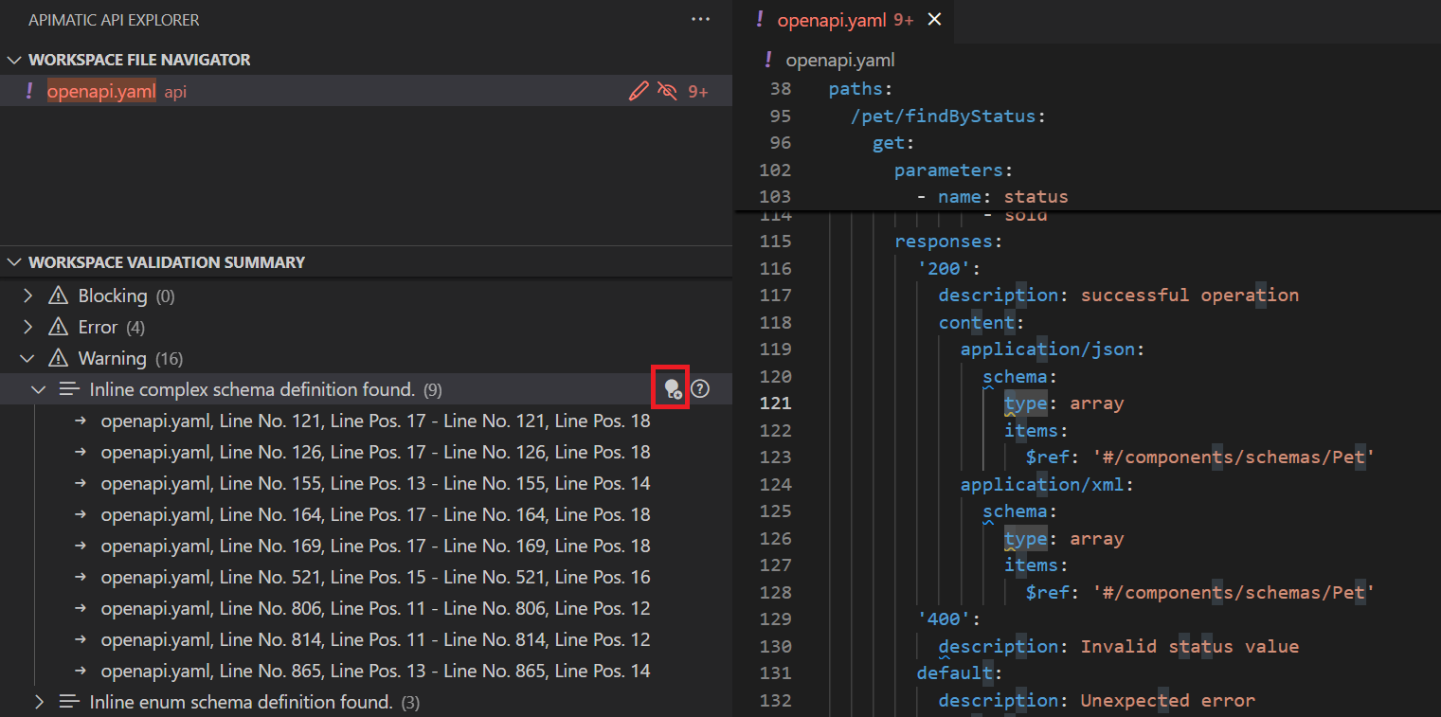Go to the warning at Line No. 155
The width and height of the screenshot is (1441, 717).
pos(375,483)
